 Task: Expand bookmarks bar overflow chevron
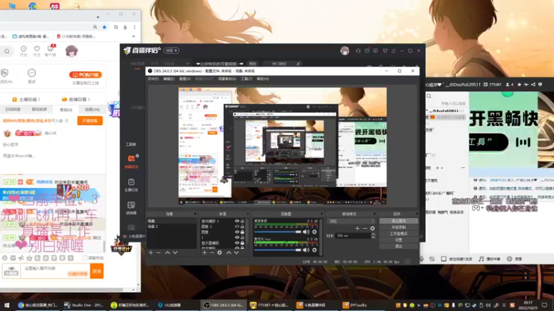click(134, 37)
